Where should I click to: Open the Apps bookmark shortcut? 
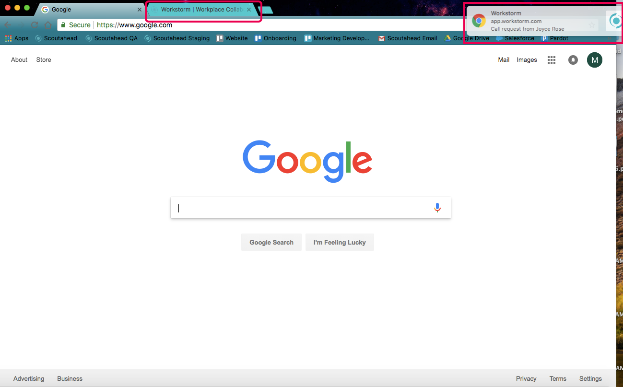point(17,38)
